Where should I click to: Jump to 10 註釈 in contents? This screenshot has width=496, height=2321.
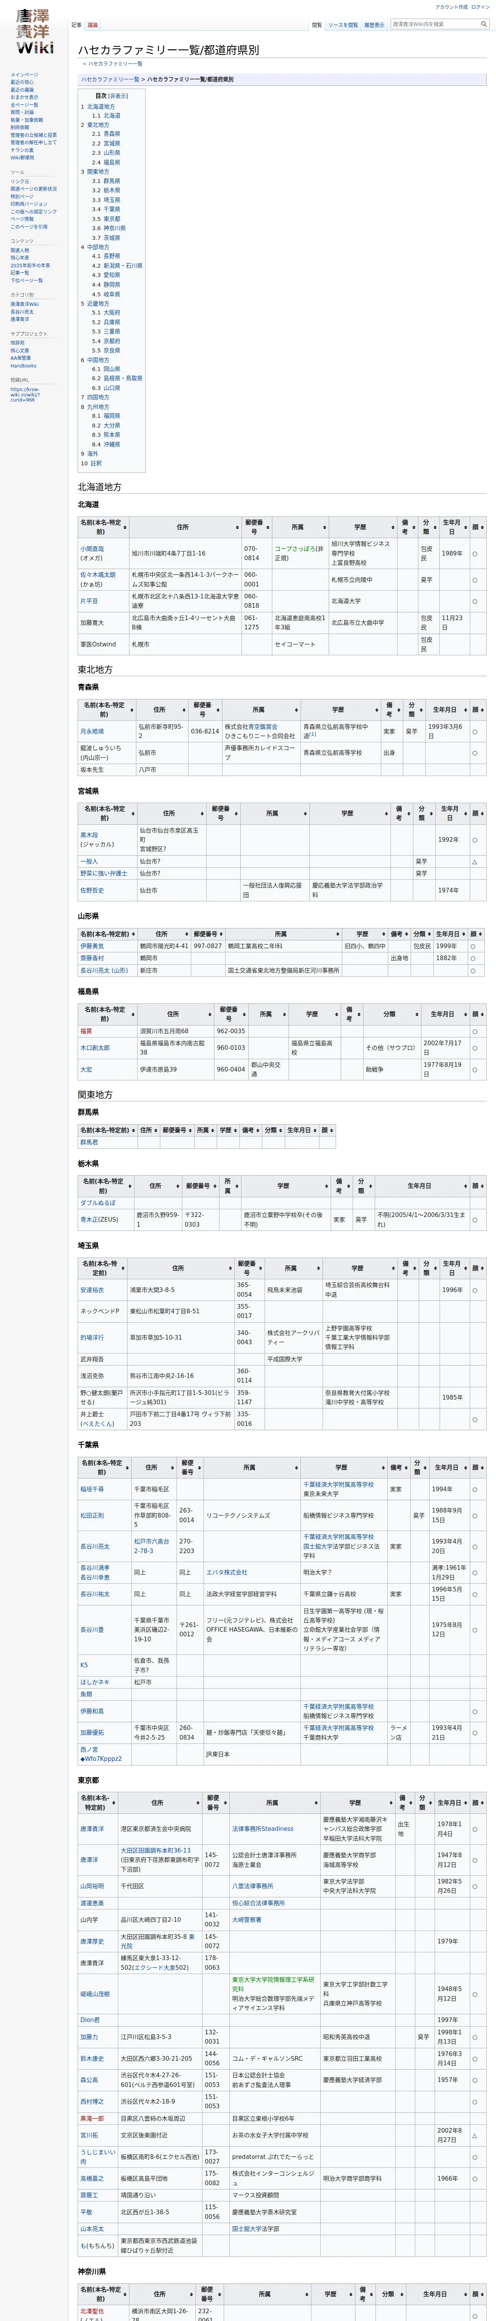[x=92, y=463]
